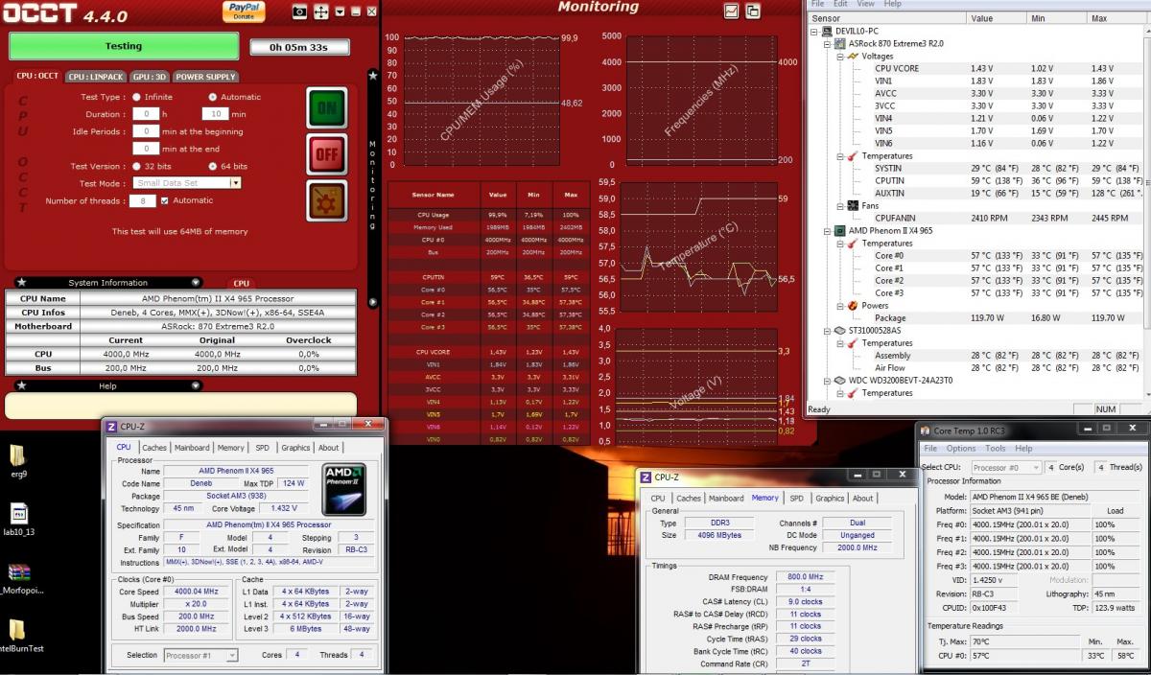
Task: Click the Z icon of the CPU-Z CPU window
Action: pos(111,427)
